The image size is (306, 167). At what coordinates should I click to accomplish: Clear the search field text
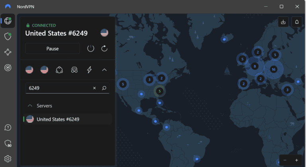point(94,88)
